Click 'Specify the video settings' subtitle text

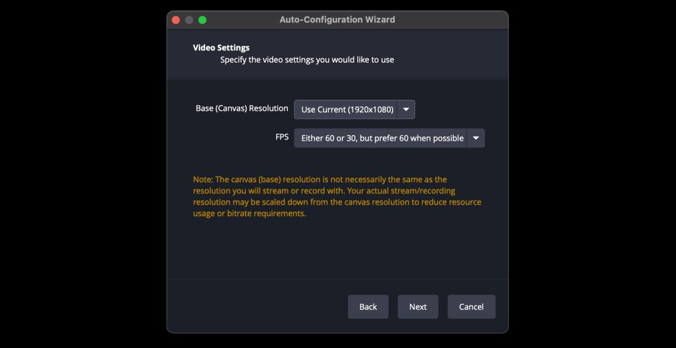[x=307, y=60]
